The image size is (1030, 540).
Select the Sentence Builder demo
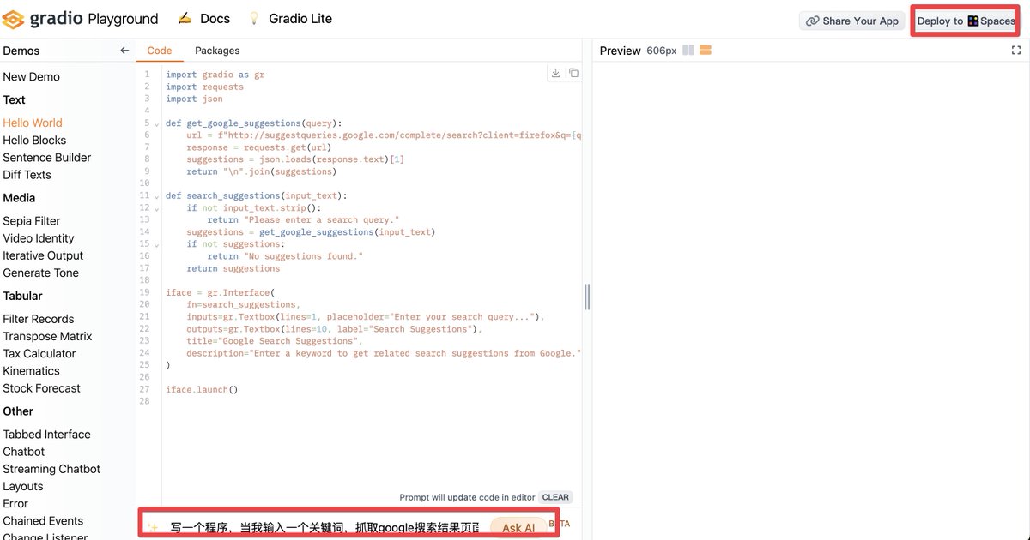pos(46,157)
